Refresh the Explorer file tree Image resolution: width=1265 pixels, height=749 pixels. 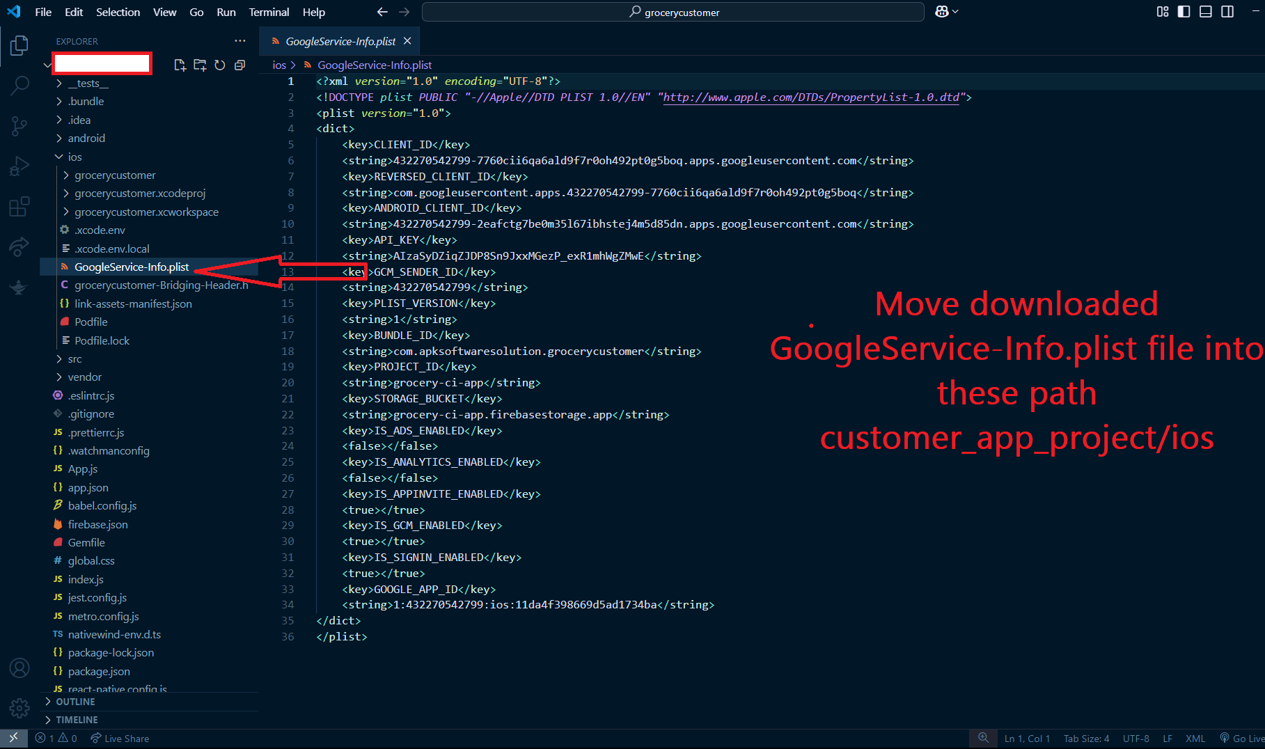(220, 65)
